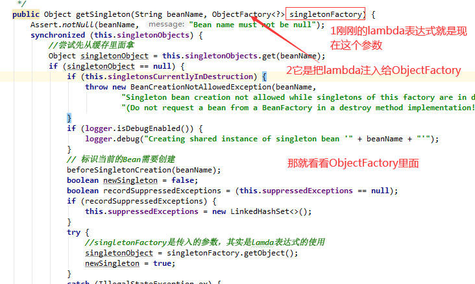The height and width of the screenshot is (284, 475).
Task: Click the try keyword
Action: pos(73,232)
